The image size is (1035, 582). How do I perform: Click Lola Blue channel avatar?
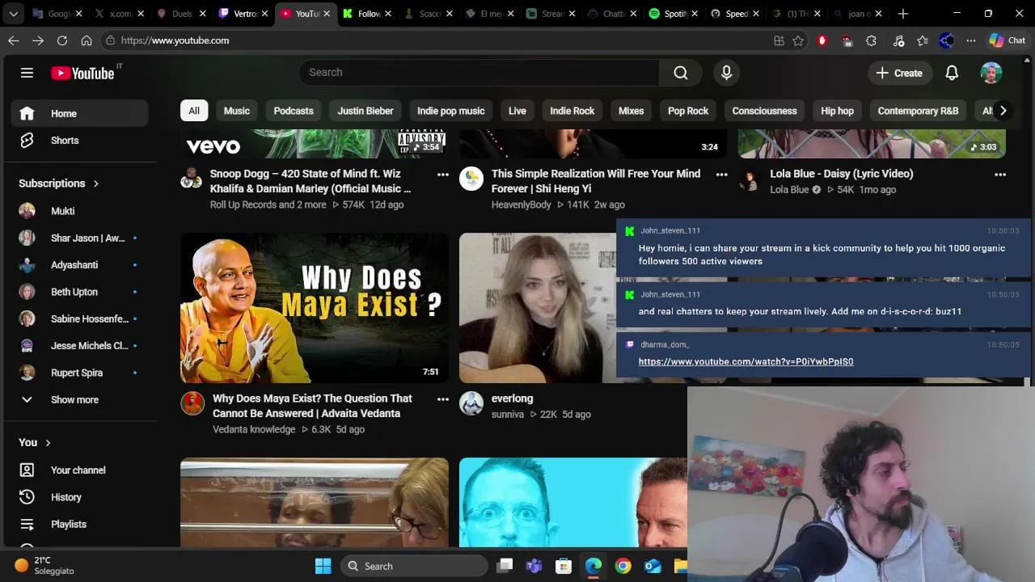coord(750,179)
